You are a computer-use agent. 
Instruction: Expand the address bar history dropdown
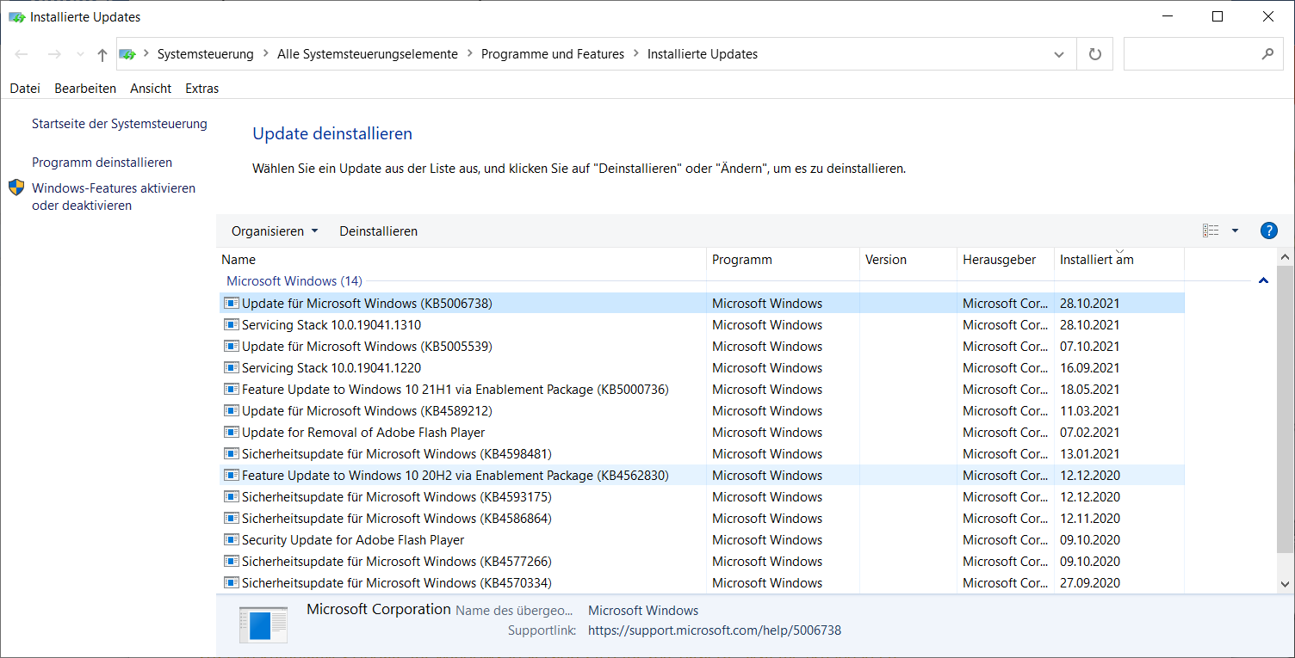(1059, 54)
